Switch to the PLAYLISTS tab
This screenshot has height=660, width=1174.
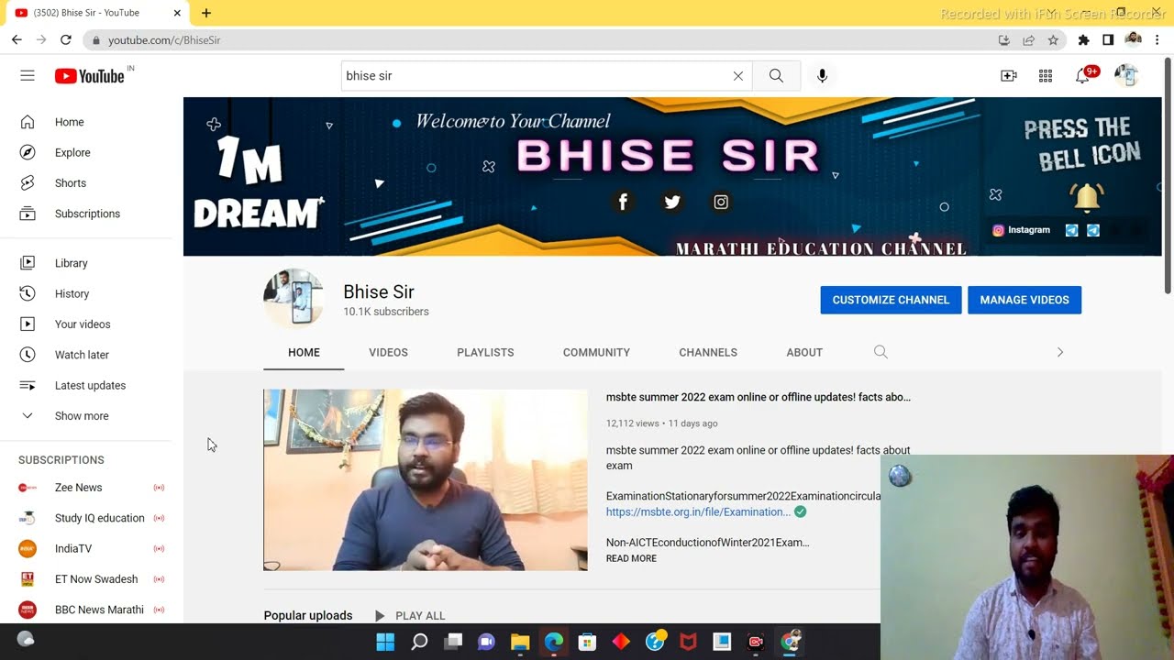point(485,352)
